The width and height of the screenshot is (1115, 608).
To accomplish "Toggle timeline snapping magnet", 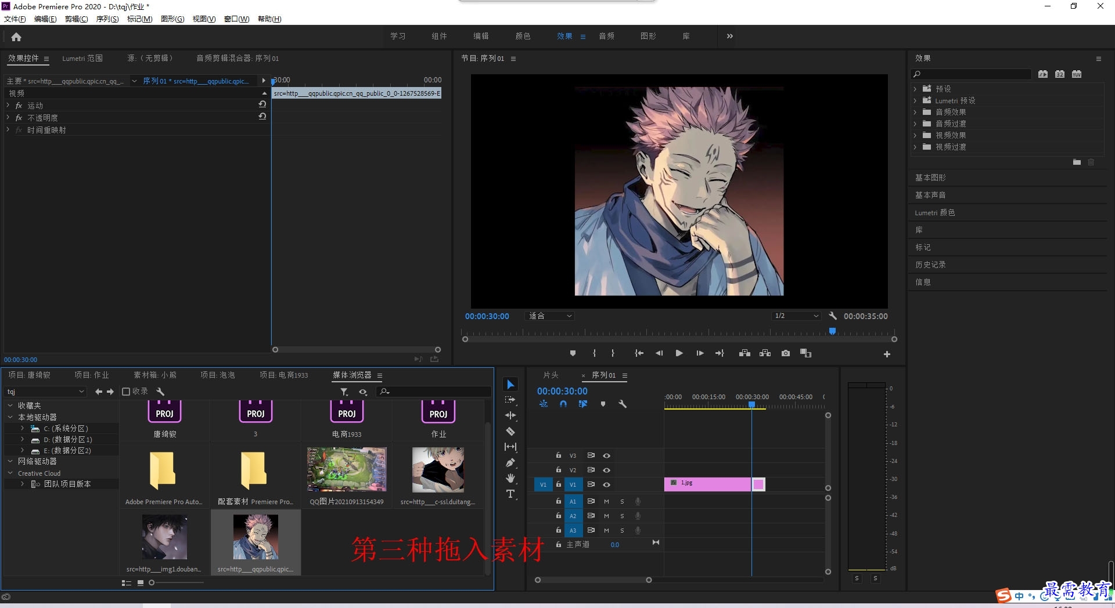I will (x=563, y=404).
